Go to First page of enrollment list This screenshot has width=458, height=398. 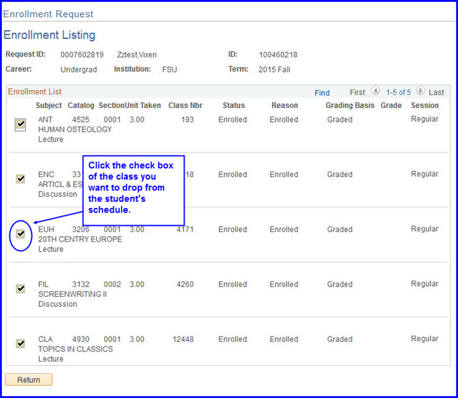(x=358, y=92)
